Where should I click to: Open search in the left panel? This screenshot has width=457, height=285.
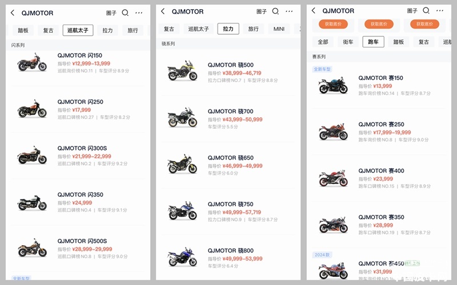[x=125, y=13]
